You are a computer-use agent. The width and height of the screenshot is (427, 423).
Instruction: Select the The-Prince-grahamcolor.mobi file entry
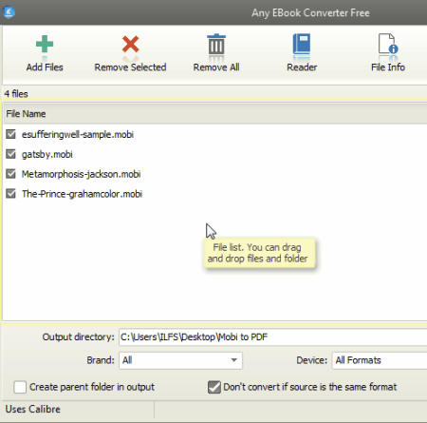(82, 194)
